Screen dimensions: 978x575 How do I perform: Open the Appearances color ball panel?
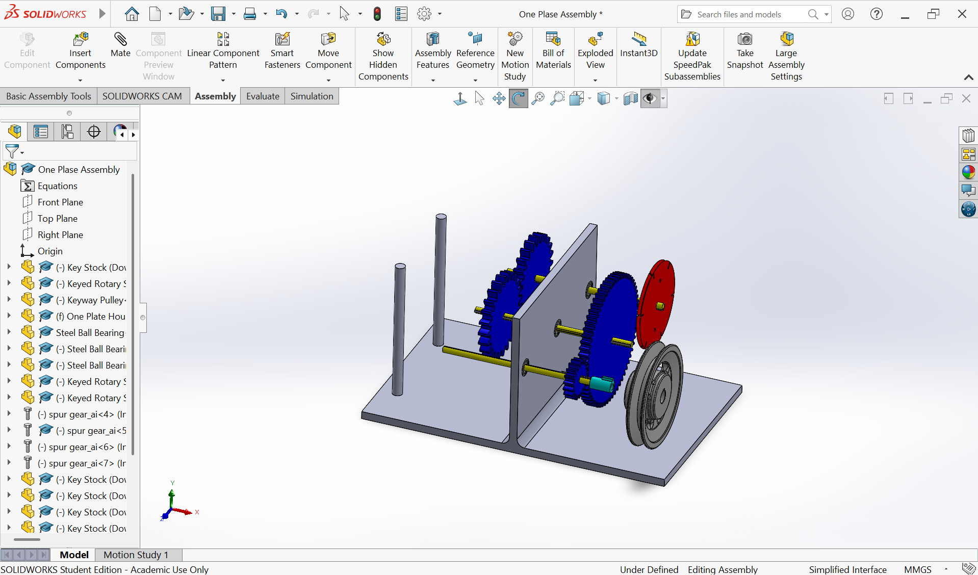[x=968, y=172]
